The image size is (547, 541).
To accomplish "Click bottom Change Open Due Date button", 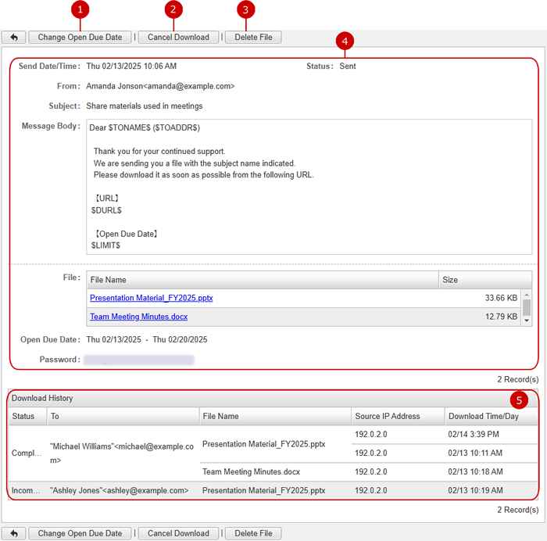I will 80,533.
